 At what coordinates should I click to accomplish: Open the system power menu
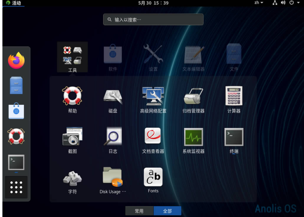[x=294, y=3]
